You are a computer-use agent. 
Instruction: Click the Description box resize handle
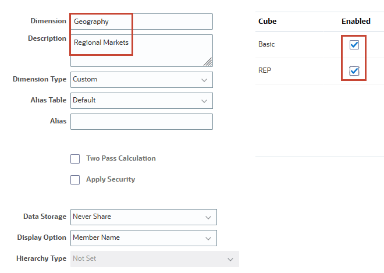(x=208, y=62)
